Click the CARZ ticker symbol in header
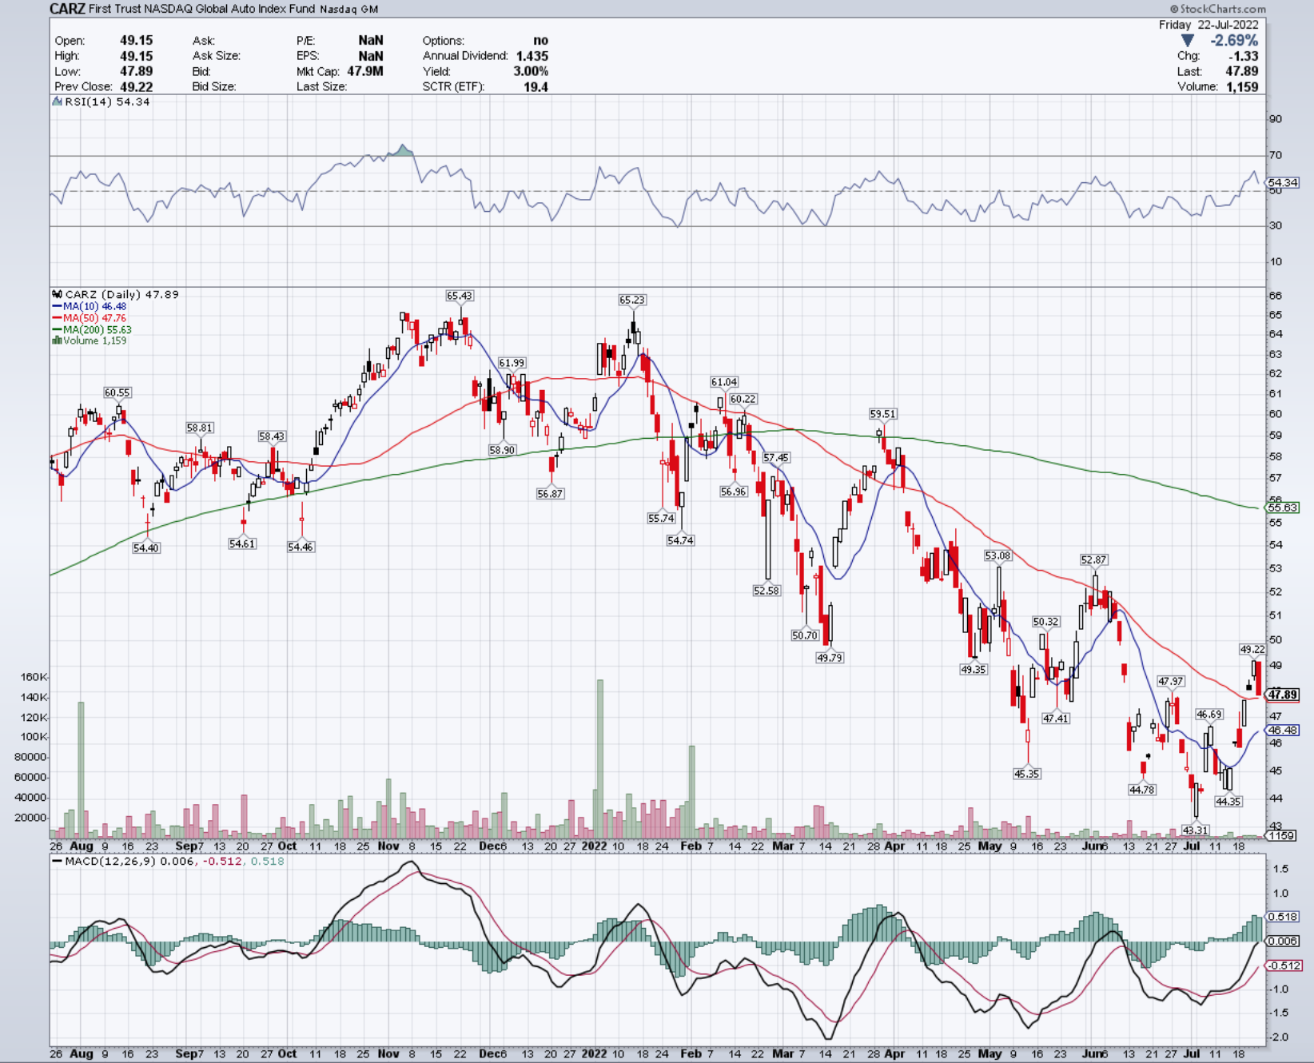The height and width of the screenshot is (1063, 1314). [67, 9]
